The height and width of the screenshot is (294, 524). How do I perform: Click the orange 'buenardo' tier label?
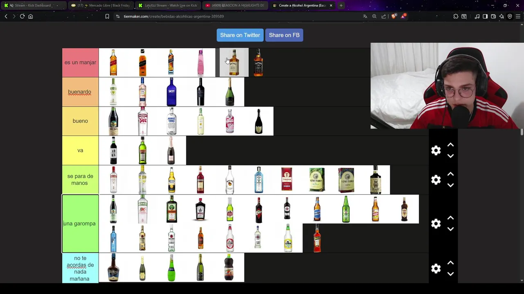tap(80, 92)
